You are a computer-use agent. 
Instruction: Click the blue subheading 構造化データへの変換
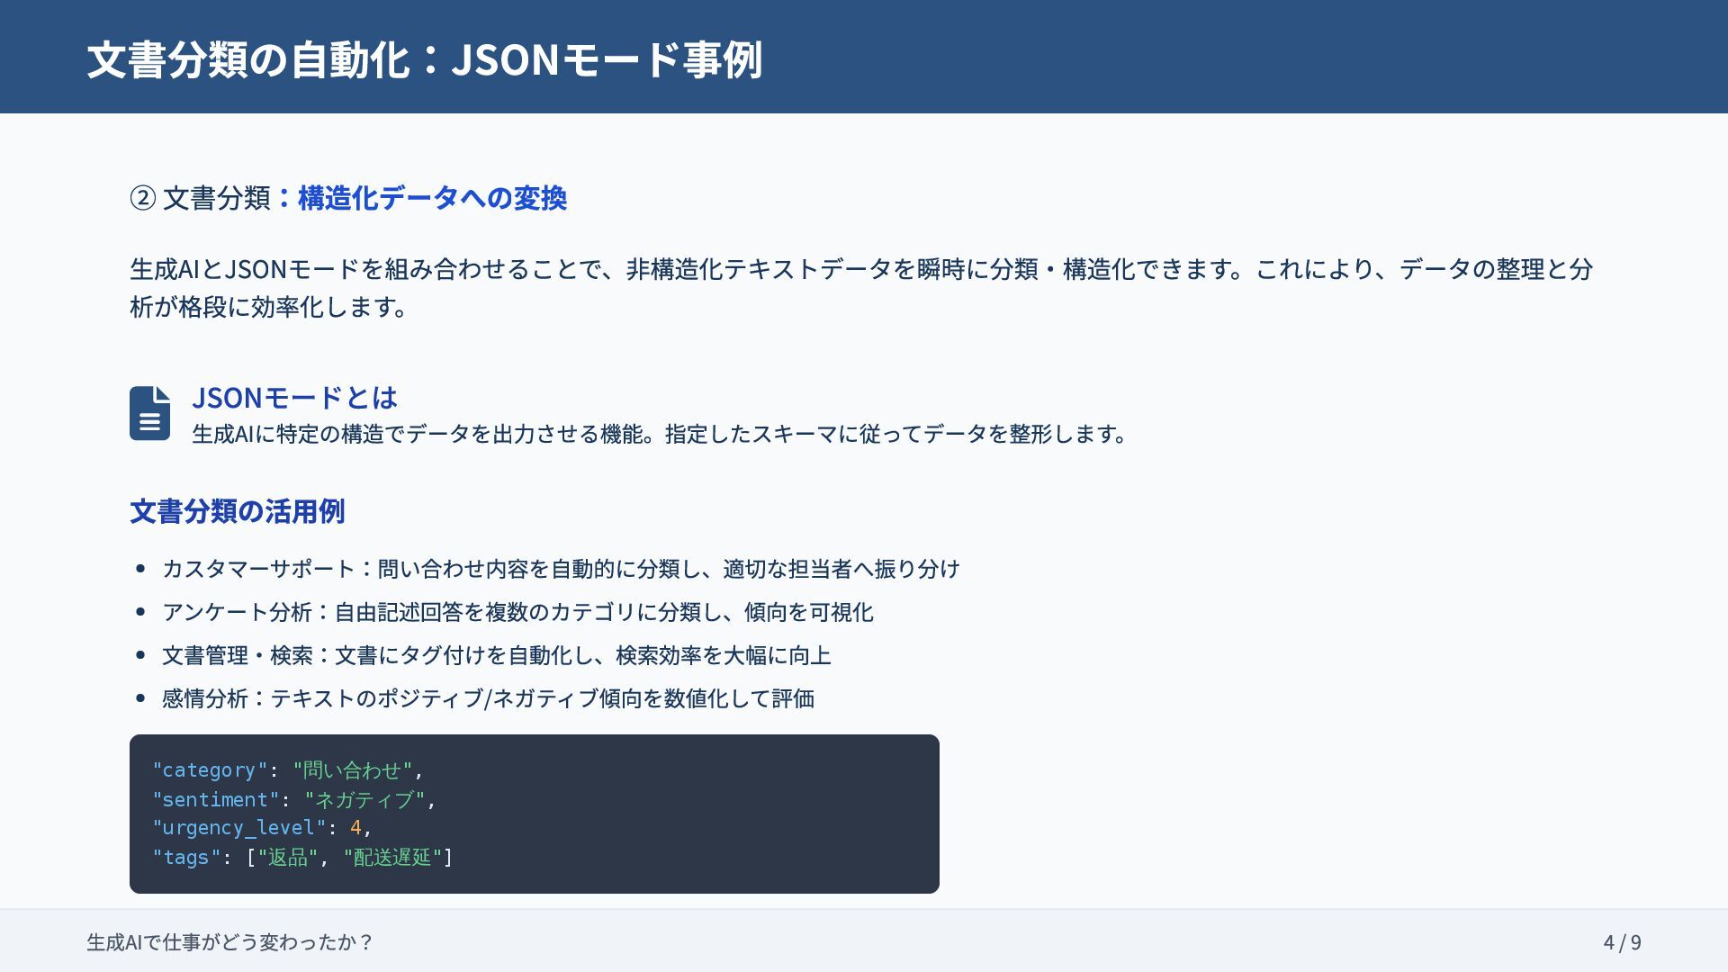431,198
